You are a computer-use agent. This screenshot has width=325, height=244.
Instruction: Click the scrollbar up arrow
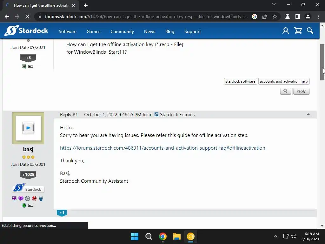322,25
